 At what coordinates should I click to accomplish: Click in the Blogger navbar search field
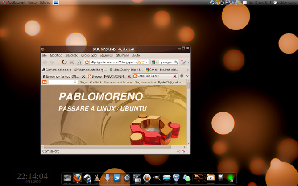point(63,82)
